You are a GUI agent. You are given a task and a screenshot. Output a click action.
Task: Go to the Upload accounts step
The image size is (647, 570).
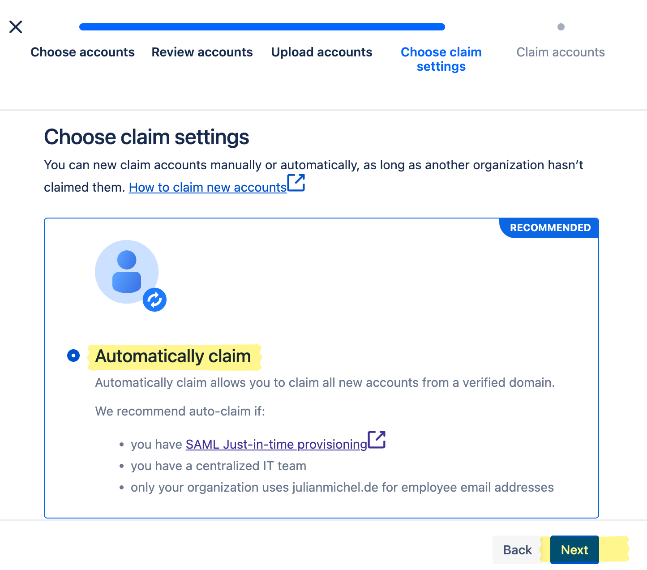point(321,52)
